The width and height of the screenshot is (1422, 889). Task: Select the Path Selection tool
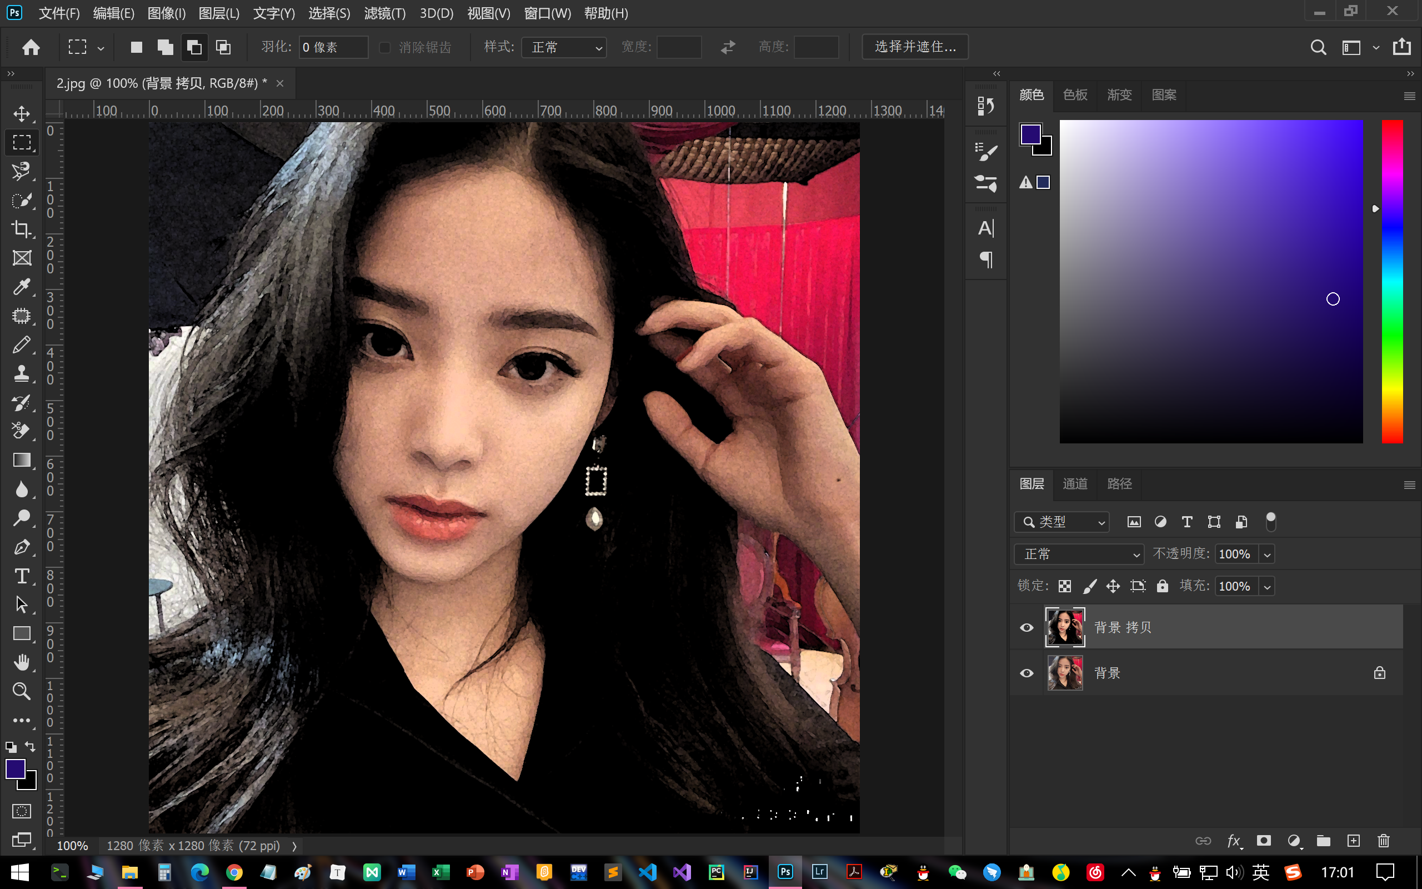[22, 605]
